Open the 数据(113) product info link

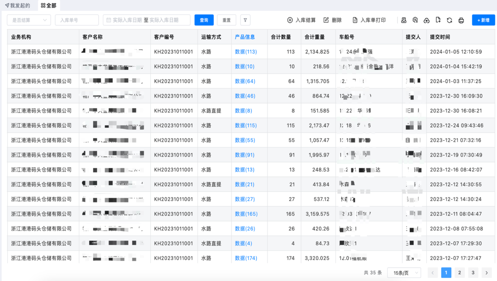(x=246, y=52)
